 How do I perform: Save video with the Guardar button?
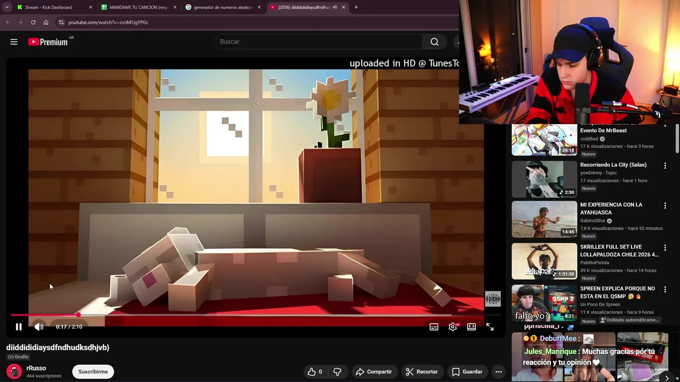tap(467, 372)
